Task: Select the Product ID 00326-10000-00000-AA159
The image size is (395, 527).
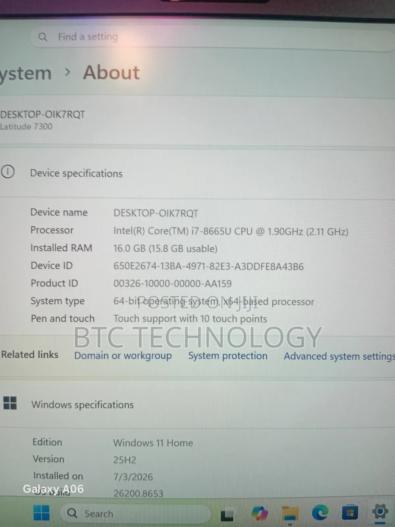Action: pos(172,284)
